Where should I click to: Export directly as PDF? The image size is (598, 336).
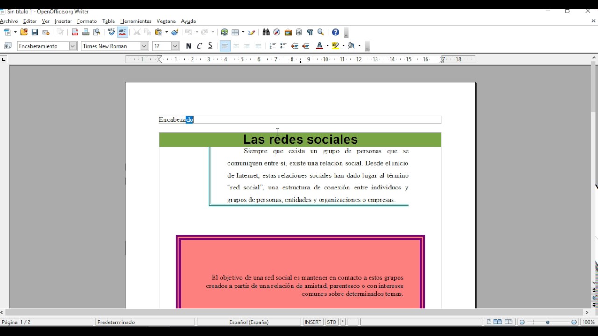coord(75,32)
